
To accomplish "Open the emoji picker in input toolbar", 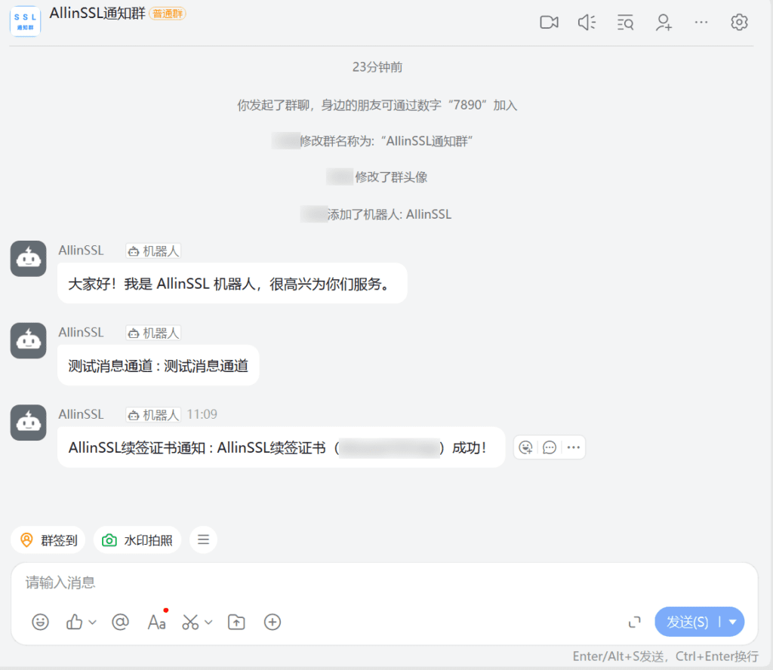I will (x=40, y=622).
